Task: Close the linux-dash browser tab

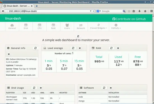Action: [x=32, y=6]
